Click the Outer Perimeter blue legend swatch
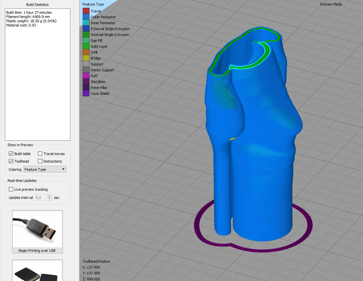Viewport: 363px width, 281px height. pyautogui.click(x=86, y=17)
